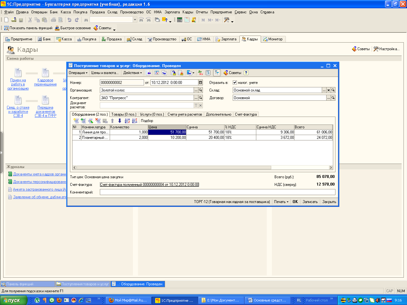The image size is (407, 305).
Task: Click magnifier icon beside Золотой колос field
Action: point(200,90)
